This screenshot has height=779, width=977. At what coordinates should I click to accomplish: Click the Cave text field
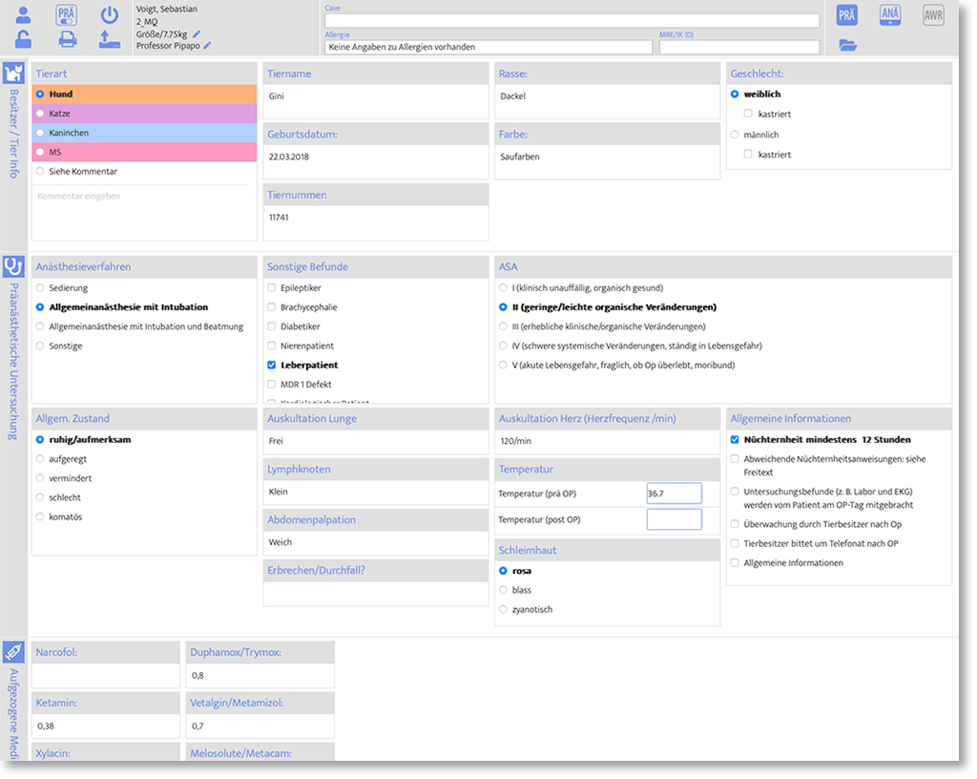(x=571, y=21)
